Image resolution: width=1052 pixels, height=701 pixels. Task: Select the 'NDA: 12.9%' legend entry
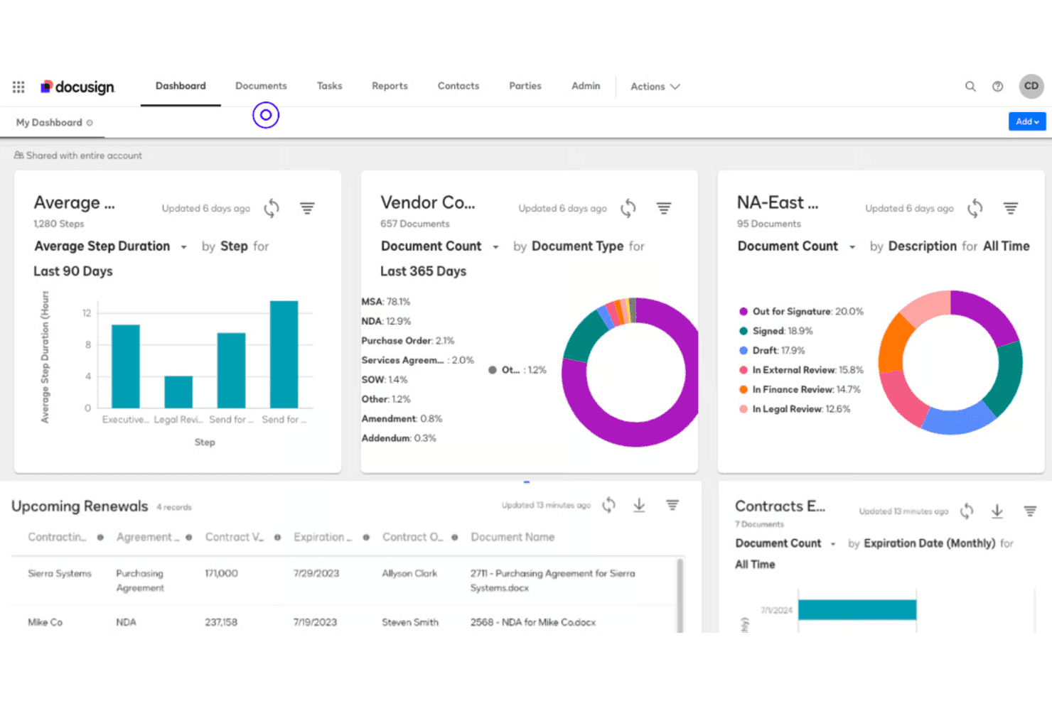[386, 322]
